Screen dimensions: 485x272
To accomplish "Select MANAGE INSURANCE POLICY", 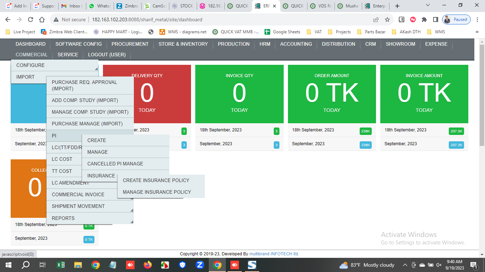I will coord(161,192).
